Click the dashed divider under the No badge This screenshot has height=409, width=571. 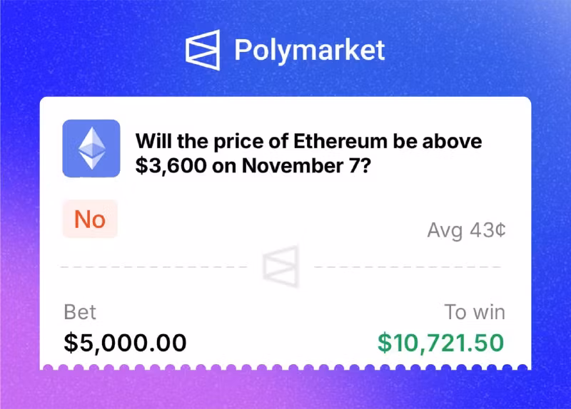153,266
